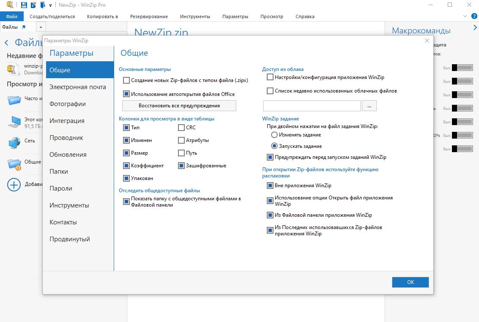479x322 pixels.
Task: Enable WinZip app settings cloud access checkbox
Action: [x=270, y=77]
